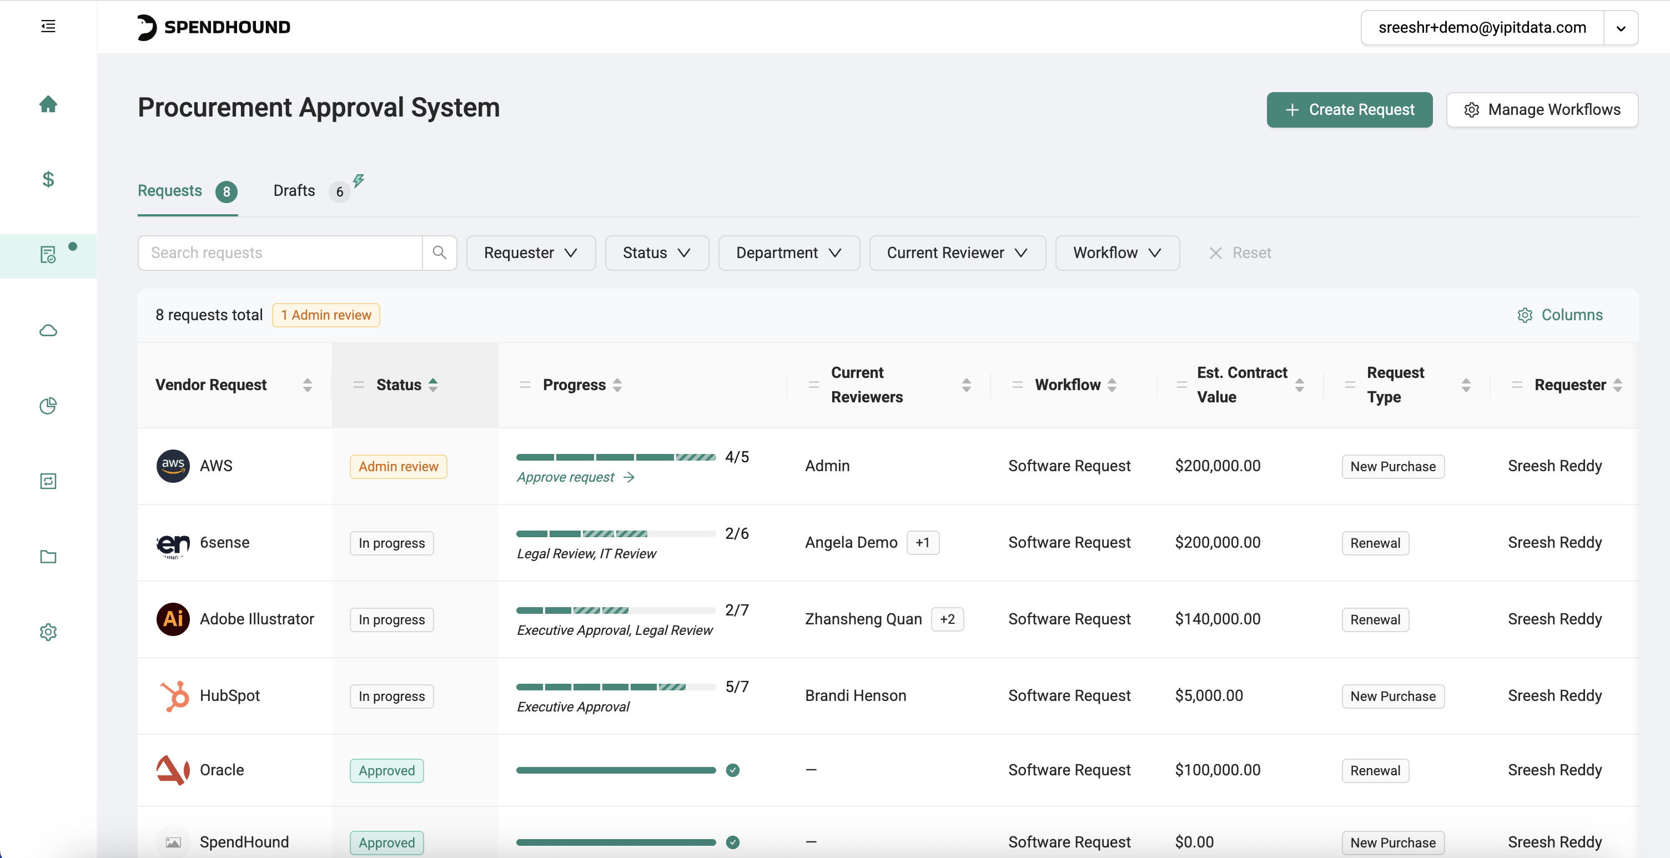Toggle sort on Vendor Request column
Screen dimensions: 1670x858
point(307,384)
